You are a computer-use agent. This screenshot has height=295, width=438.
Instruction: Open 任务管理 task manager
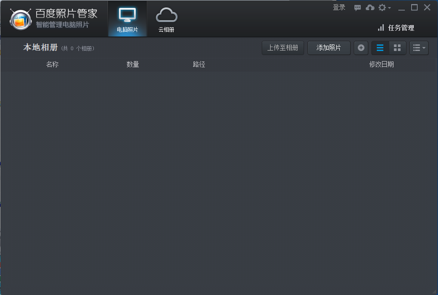coord(396,28)
